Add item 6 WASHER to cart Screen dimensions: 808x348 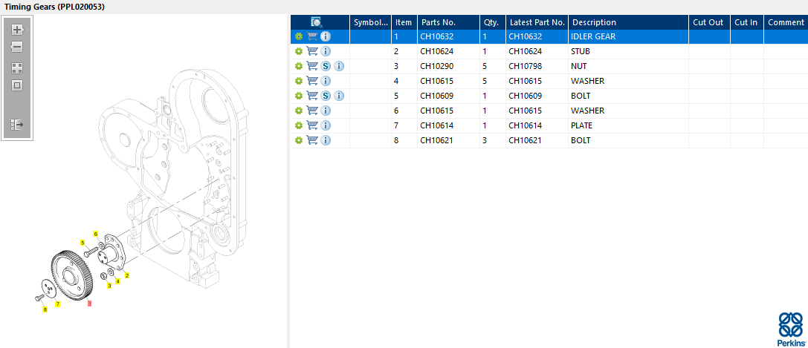click(311, 111)
